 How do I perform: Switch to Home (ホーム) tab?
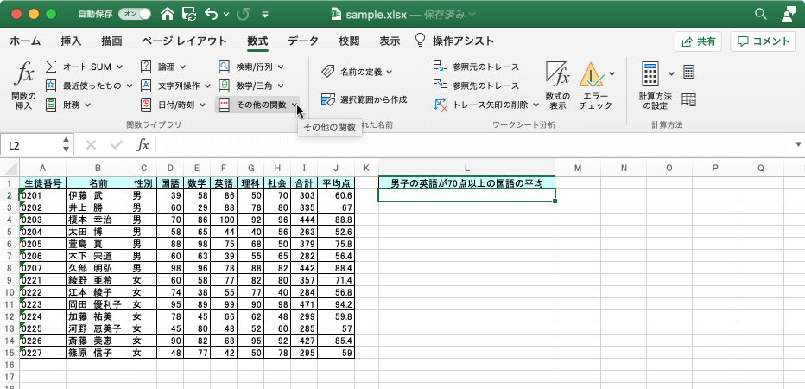(25, 41)
